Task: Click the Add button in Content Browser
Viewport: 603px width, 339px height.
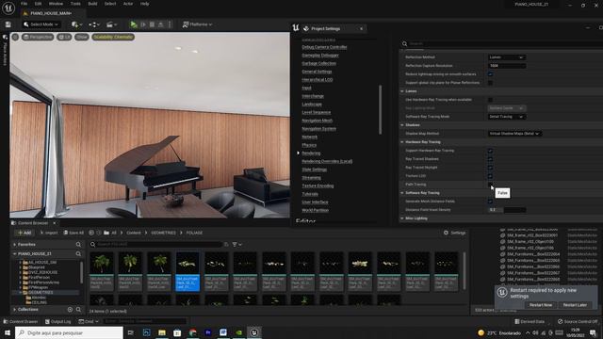Action: coord(24,233)
